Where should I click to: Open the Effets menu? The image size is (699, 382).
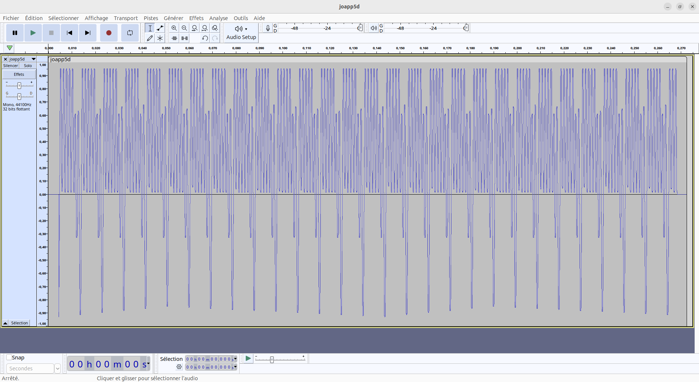tap(196, 18)
